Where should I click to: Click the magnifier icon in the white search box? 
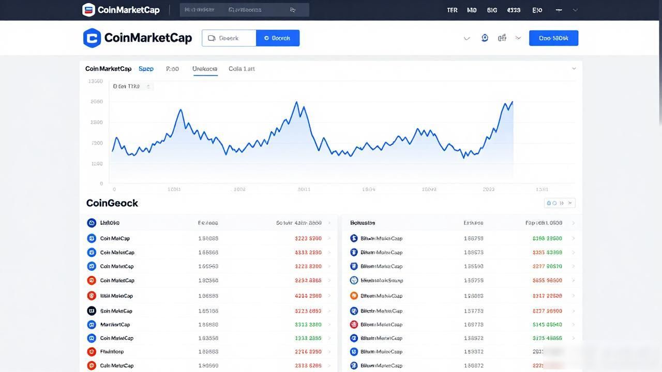tap(212, 38)
